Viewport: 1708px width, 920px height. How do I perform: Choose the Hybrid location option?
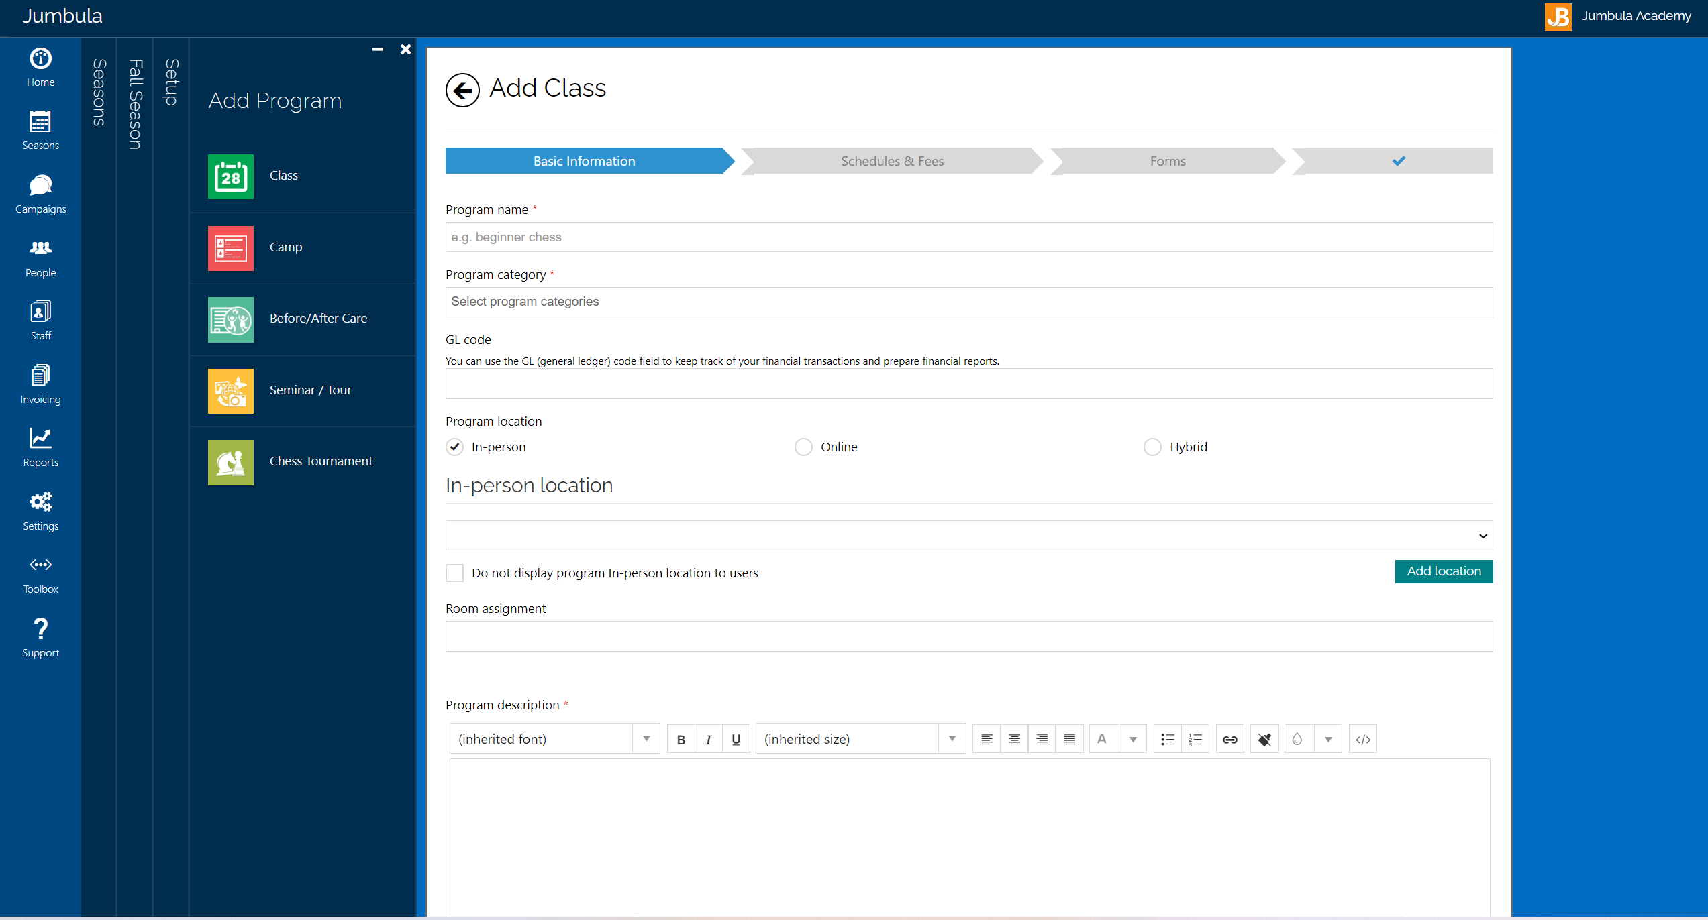coord(1152,447)
